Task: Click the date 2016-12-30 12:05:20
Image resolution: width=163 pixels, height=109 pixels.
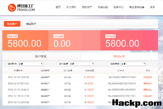Action: [x=19, y=77]
